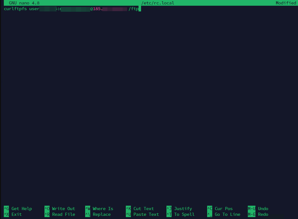The image size is (298, 219).
Task: Click the Modified status indicator
Action: tap(286, 3)
